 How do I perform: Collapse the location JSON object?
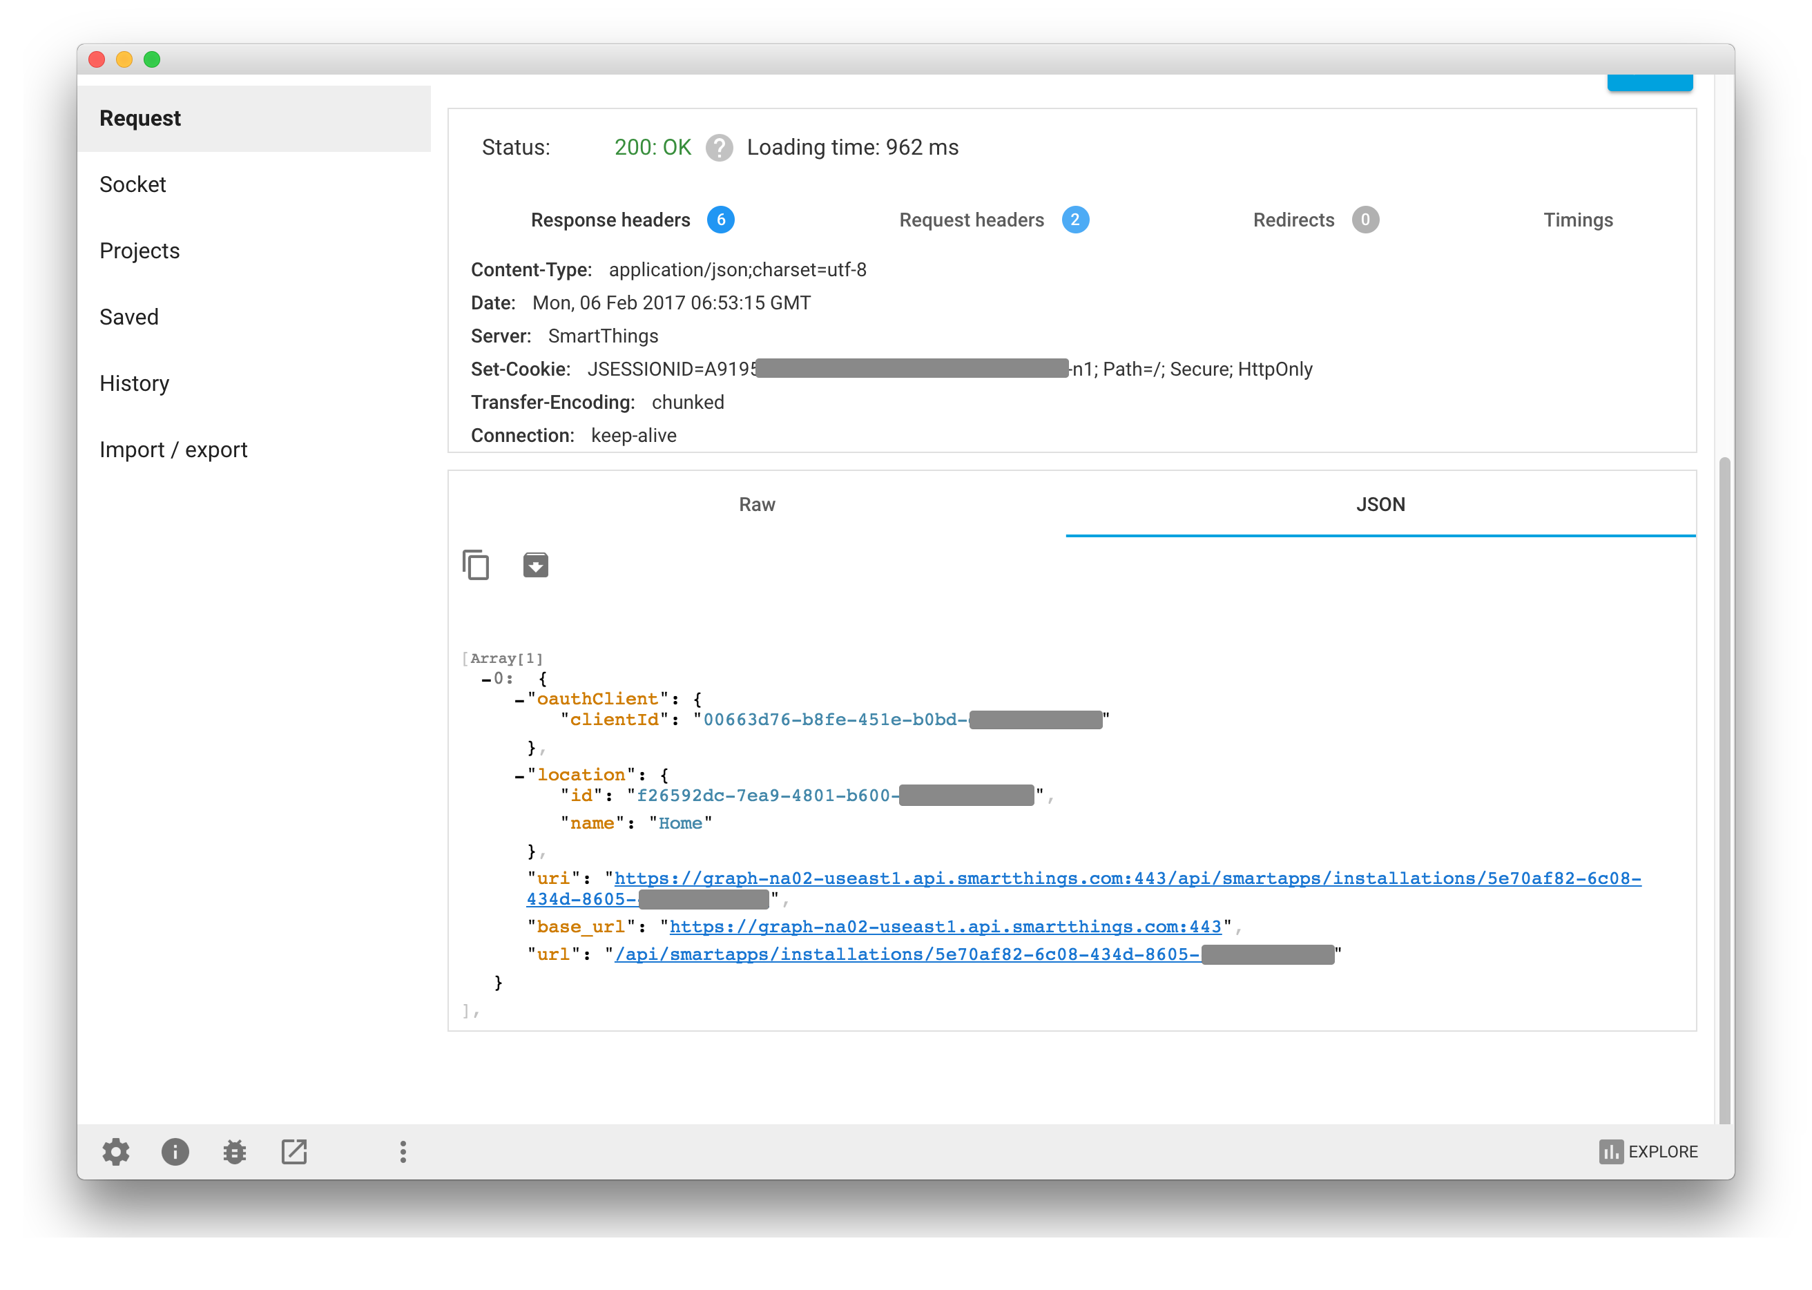pyautogui.click(x=519, y=776)
